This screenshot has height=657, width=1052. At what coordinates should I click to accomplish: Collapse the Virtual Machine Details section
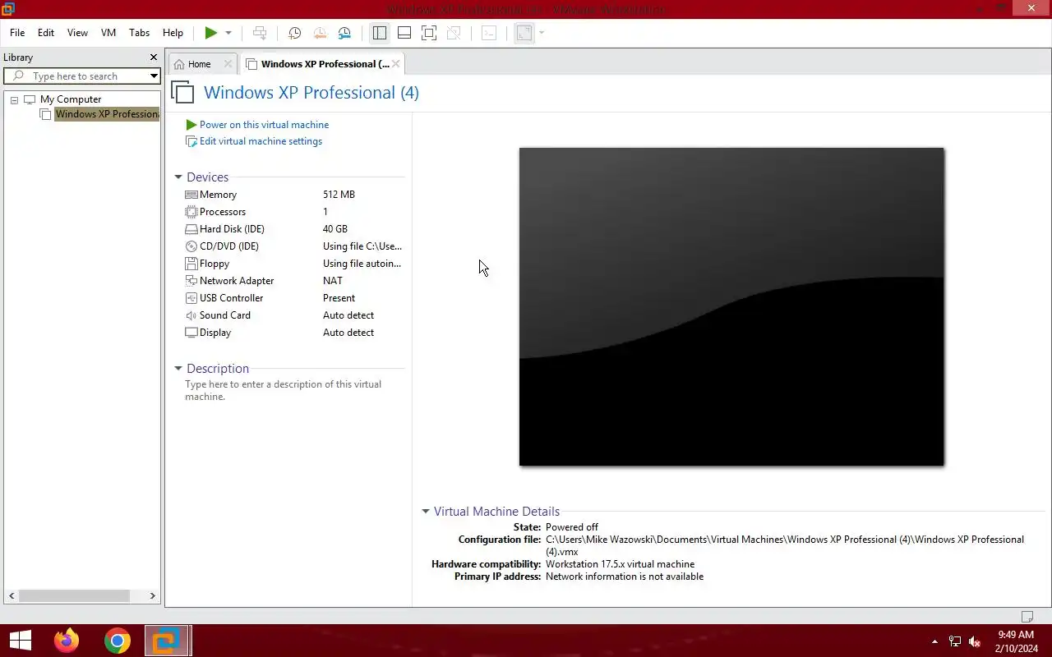coord(426,512)
